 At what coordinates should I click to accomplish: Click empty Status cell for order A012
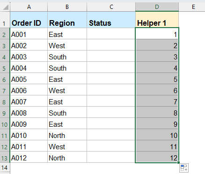tap(111, 157)
